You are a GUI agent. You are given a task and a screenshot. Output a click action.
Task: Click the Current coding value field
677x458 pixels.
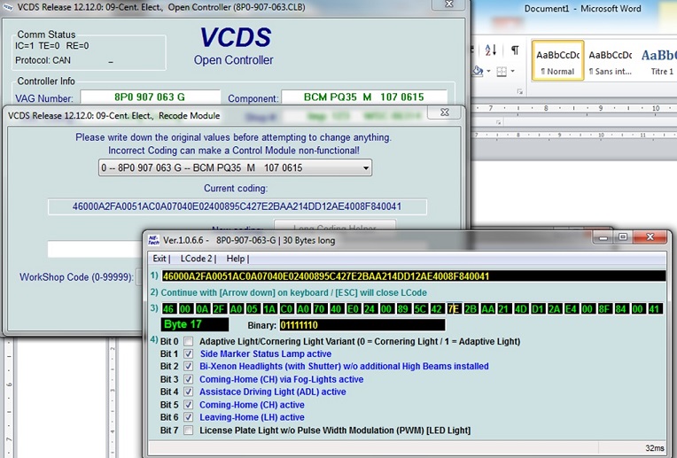[237, 206]
